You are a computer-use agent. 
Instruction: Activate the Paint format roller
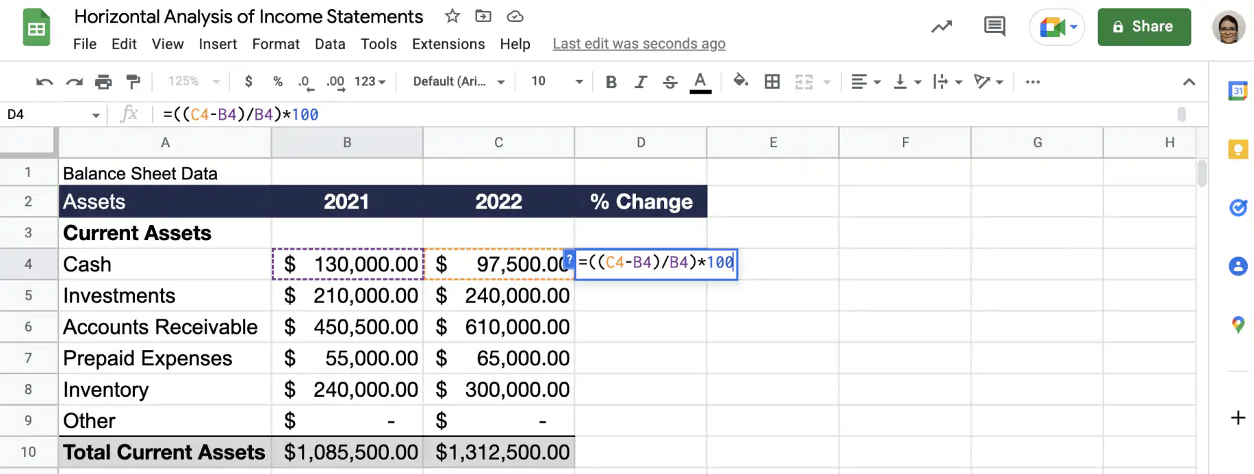pos(133,82)
